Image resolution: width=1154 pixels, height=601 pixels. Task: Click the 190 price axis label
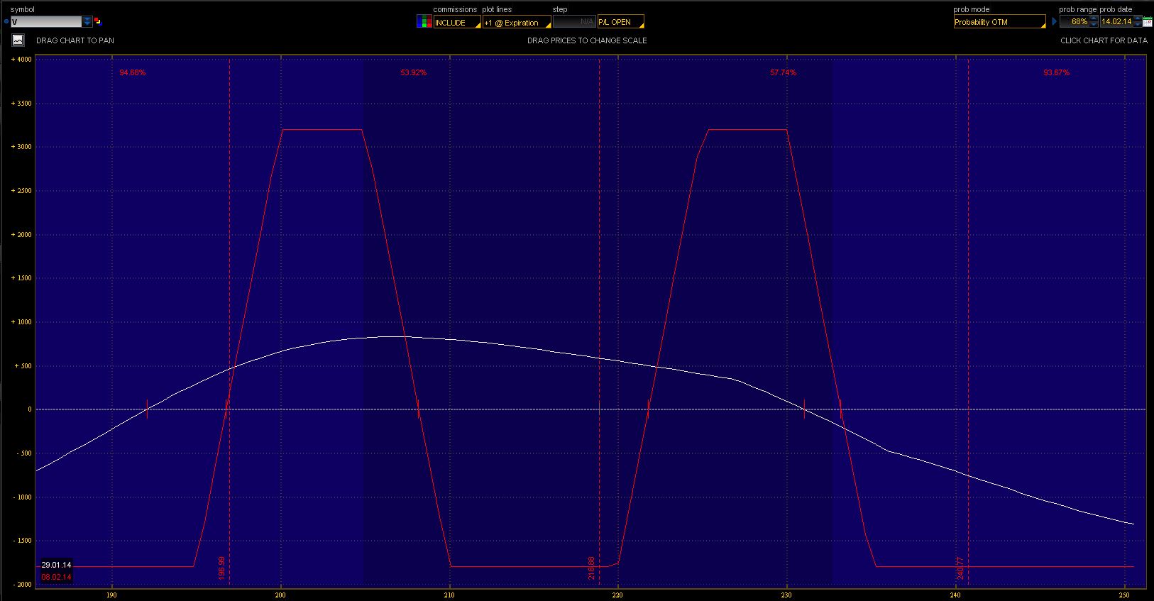[x=111, y=595]
